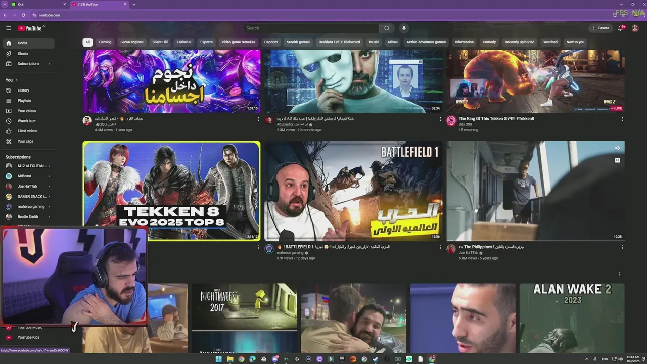Open Your videos in sidebar
This screenshot has width=647, height=364.
pos(28,111)
